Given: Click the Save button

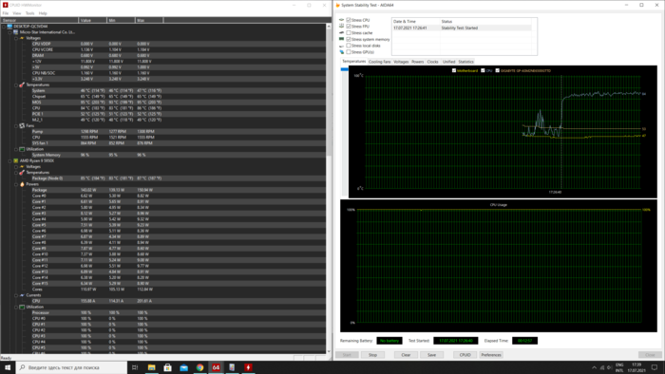Looking at the screenshot, I should 431,355.
